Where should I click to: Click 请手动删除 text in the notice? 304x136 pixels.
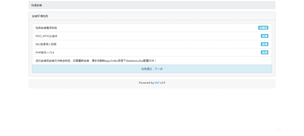[97, 61]
